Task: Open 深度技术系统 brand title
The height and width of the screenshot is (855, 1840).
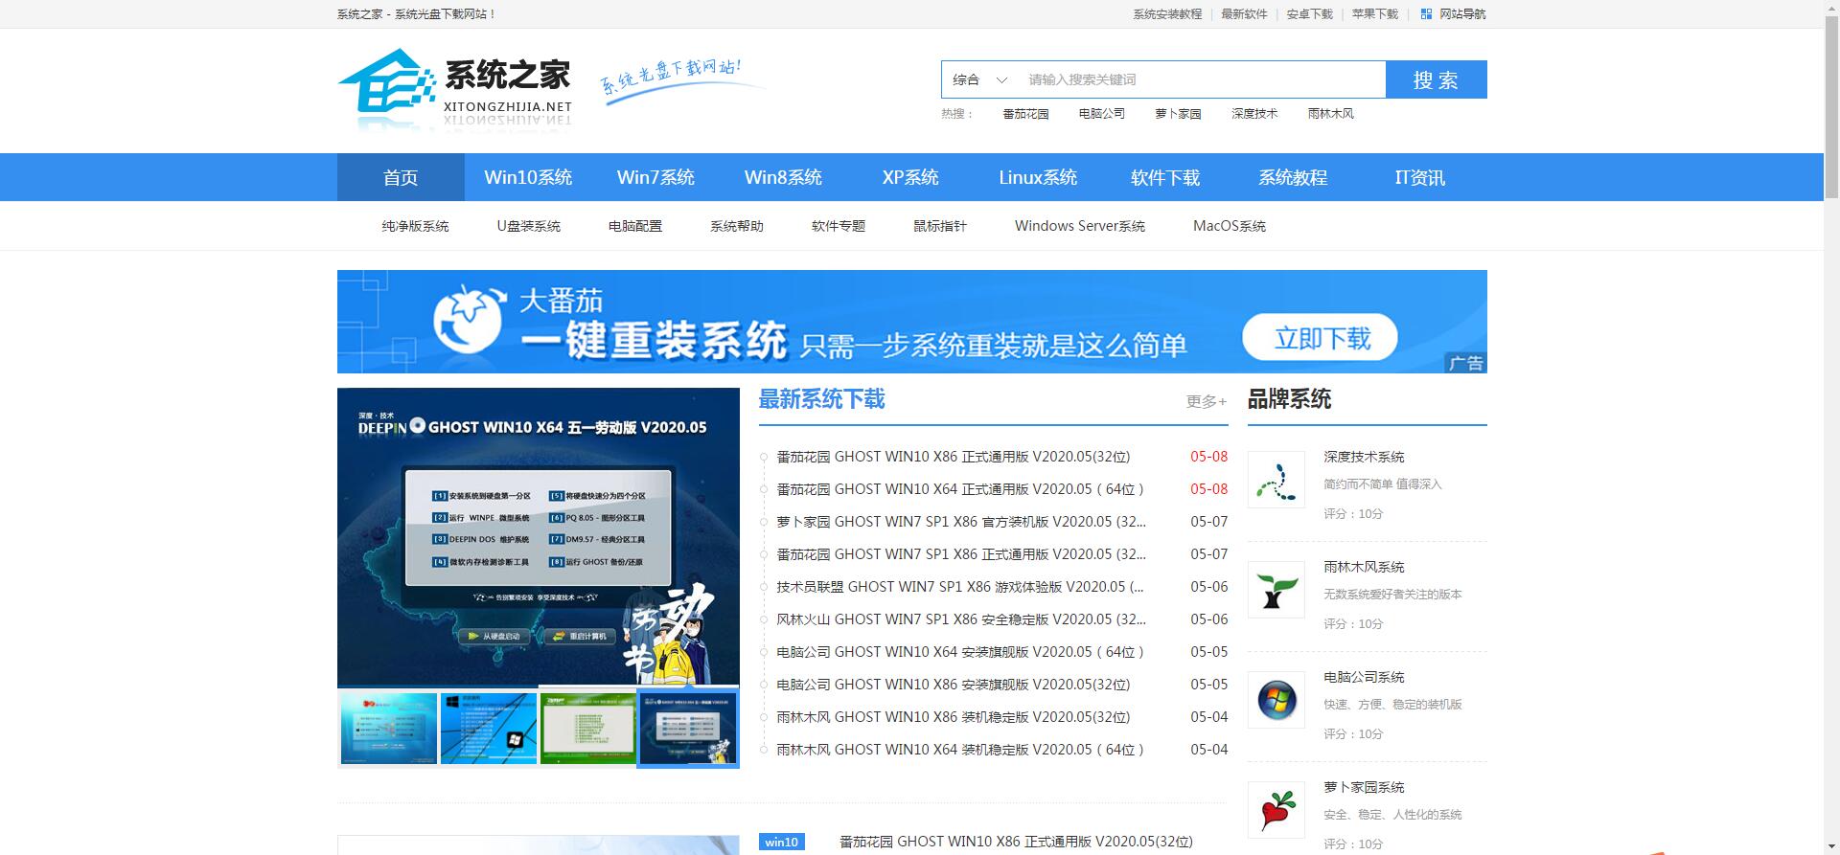Action: pos(1364,457)
